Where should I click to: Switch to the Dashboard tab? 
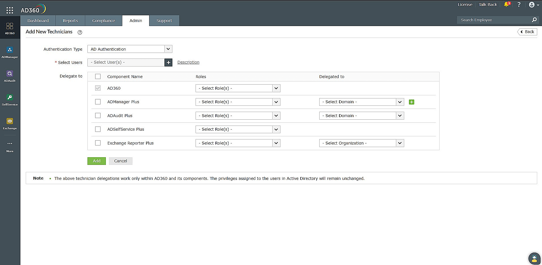38,21
